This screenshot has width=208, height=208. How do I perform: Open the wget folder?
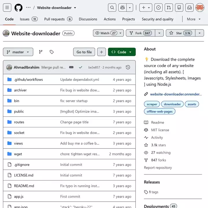tap(18, 154)
